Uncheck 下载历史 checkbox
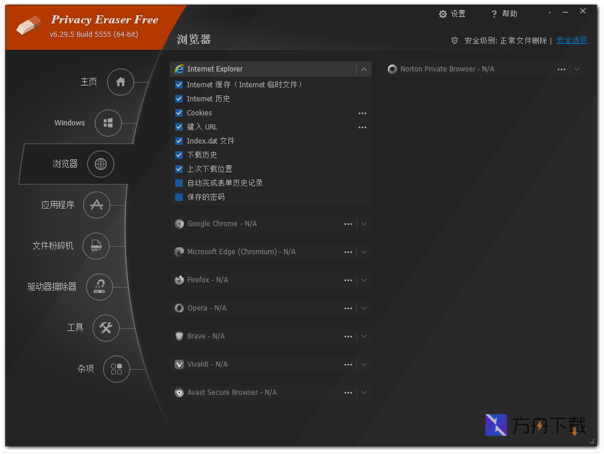This screenshot has height=454, width=604. point(179,155)
